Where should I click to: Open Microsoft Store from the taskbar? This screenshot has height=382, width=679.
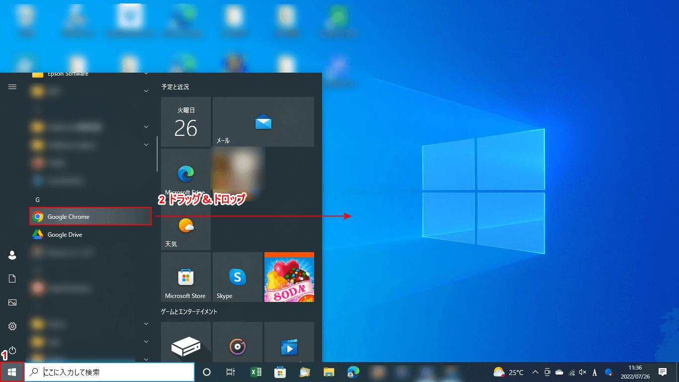(x=280, y=372)
